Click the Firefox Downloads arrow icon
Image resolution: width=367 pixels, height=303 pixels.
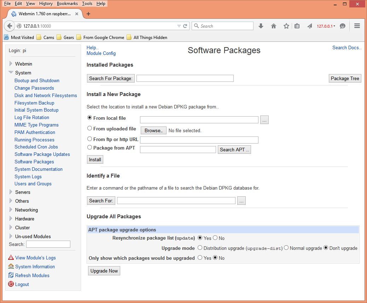pyautogui.click(x=261, y=26)
